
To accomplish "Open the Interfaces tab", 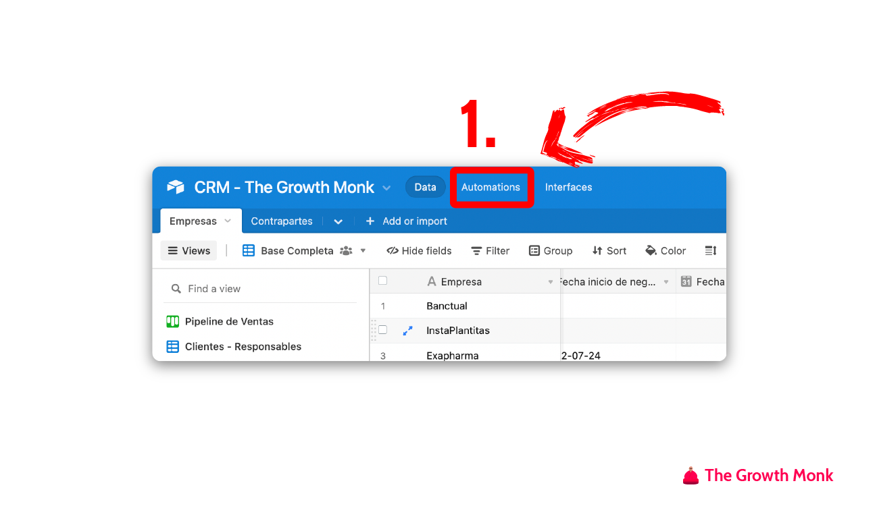I will click(x=568, y=187).
